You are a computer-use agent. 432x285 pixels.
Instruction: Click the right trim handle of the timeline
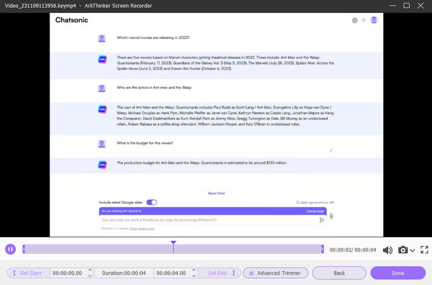coord(322,249)
